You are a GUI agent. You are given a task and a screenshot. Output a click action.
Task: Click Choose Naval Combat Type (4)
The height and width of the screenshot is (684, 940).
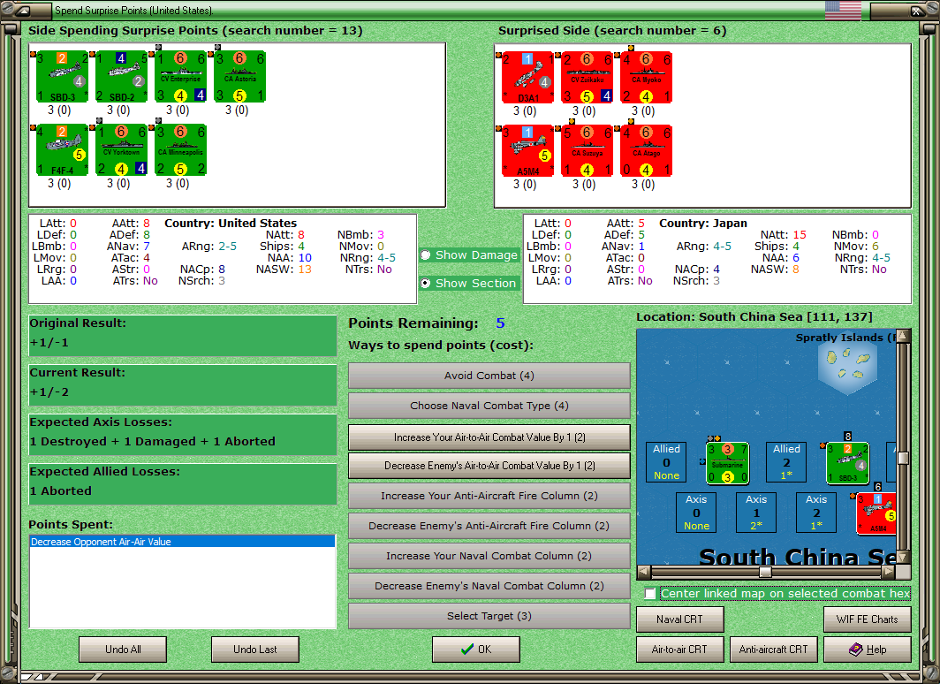pos(489,406)
